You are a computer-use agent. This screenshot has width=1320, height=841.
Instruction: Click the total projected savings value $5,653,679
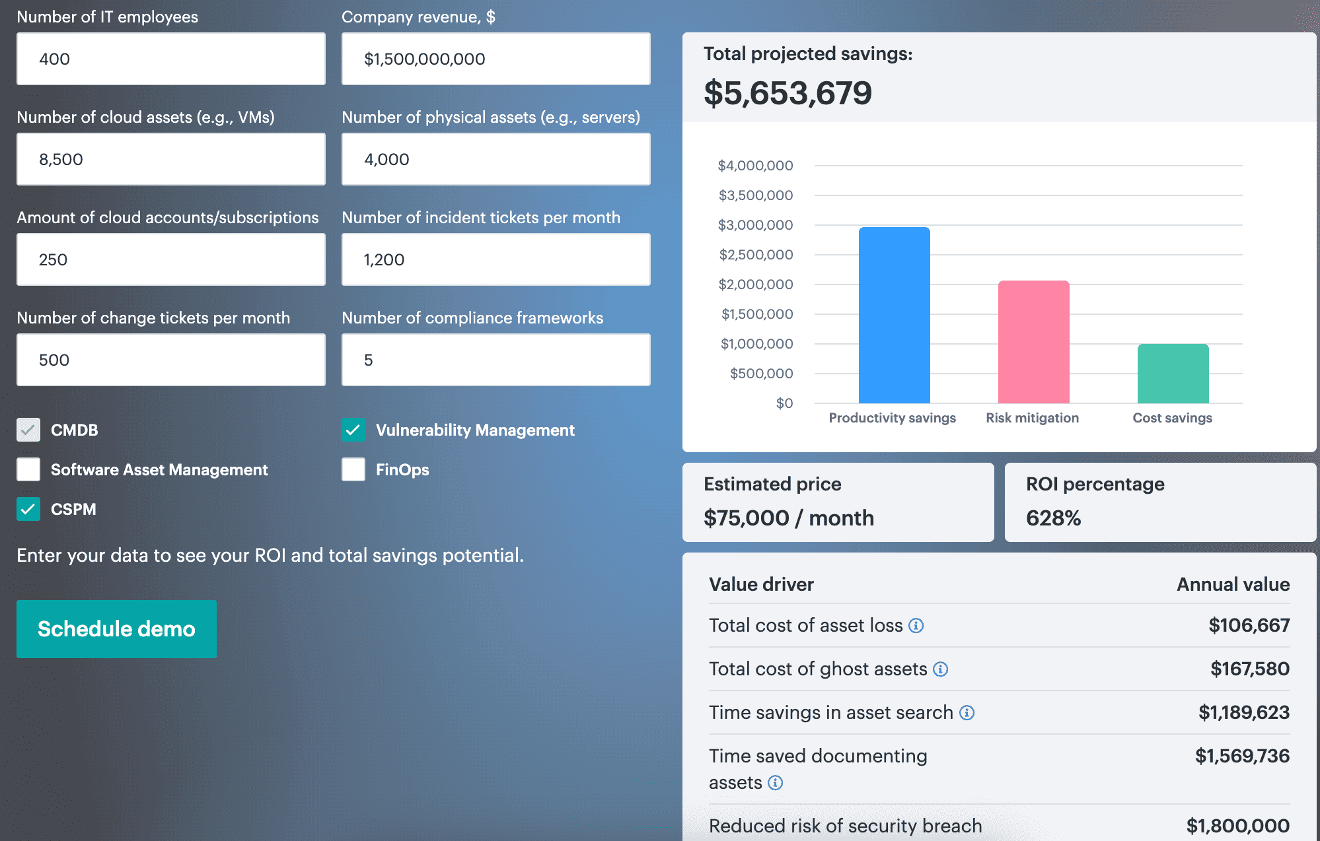coord(788,93)
